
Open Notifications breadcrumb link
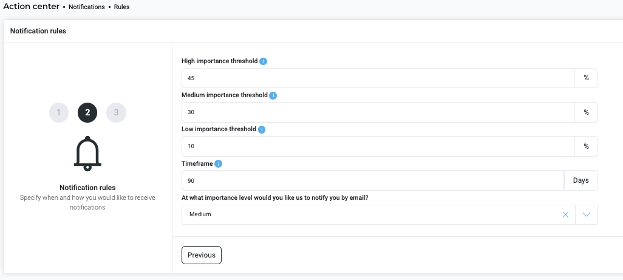87,7
